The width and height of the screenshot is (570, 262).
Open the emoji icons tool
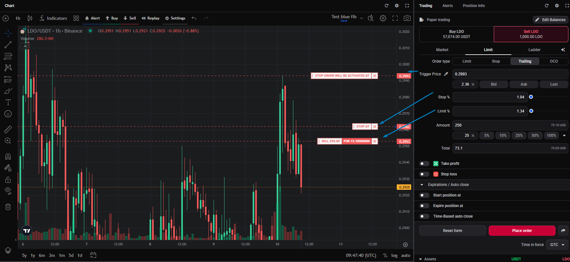click(8, 114)
